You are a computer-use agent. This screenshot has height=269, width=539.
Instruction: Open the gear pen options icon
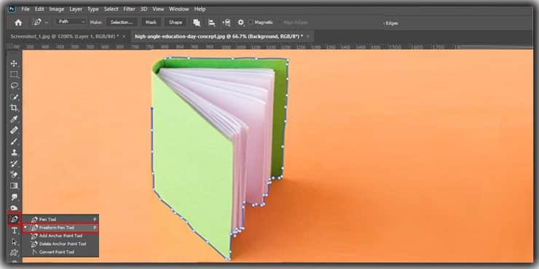coord(240,23)
